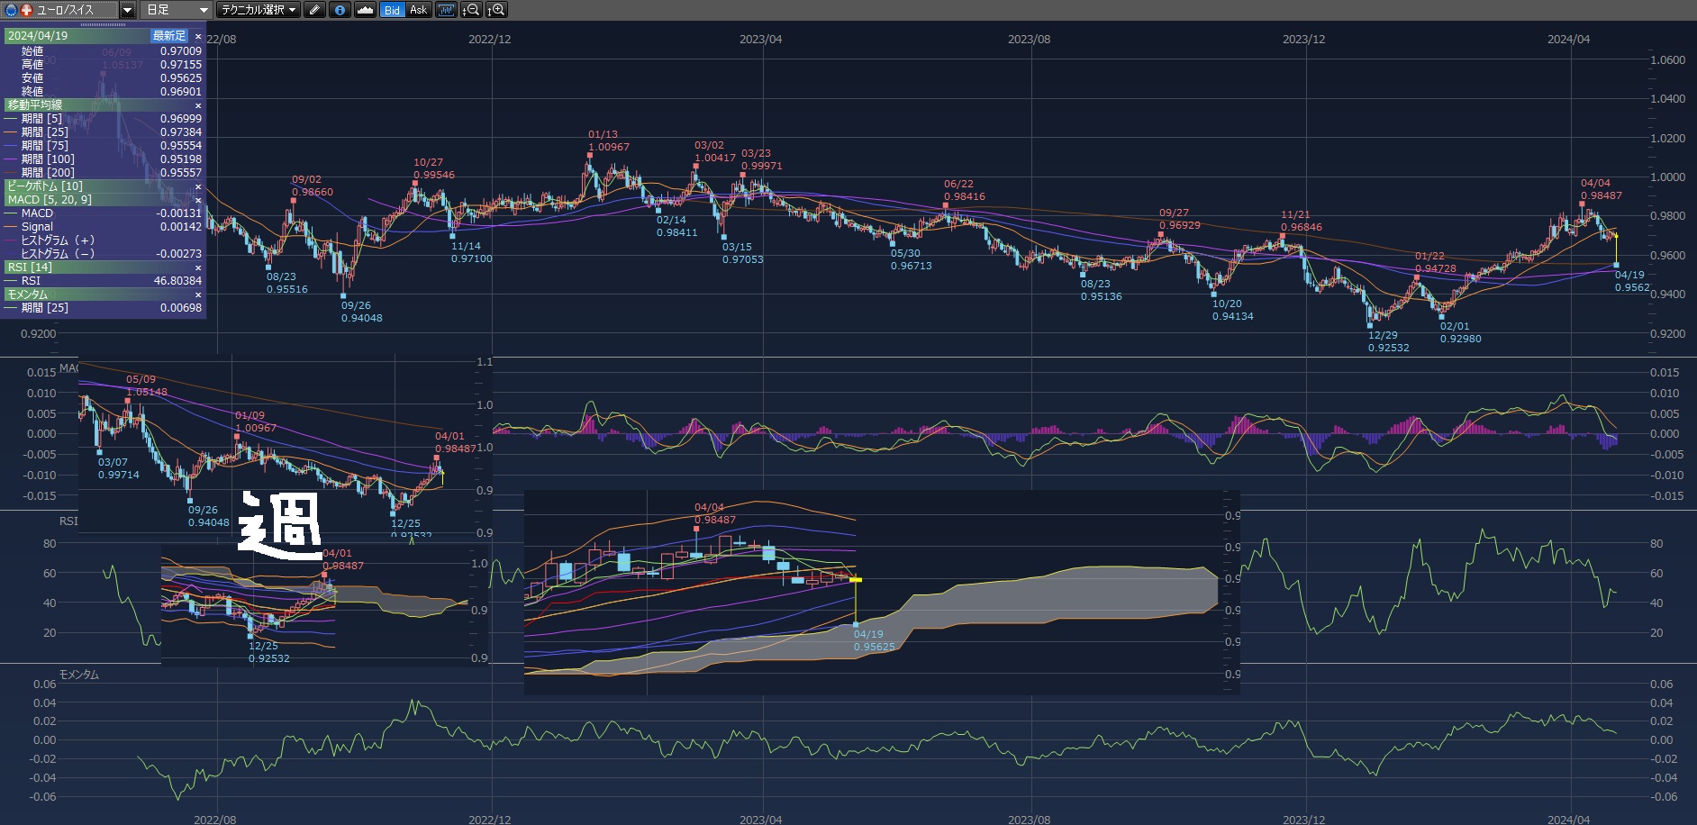
Task: Click the モメンタム indicator header
Action: click(x=28, y=295)
